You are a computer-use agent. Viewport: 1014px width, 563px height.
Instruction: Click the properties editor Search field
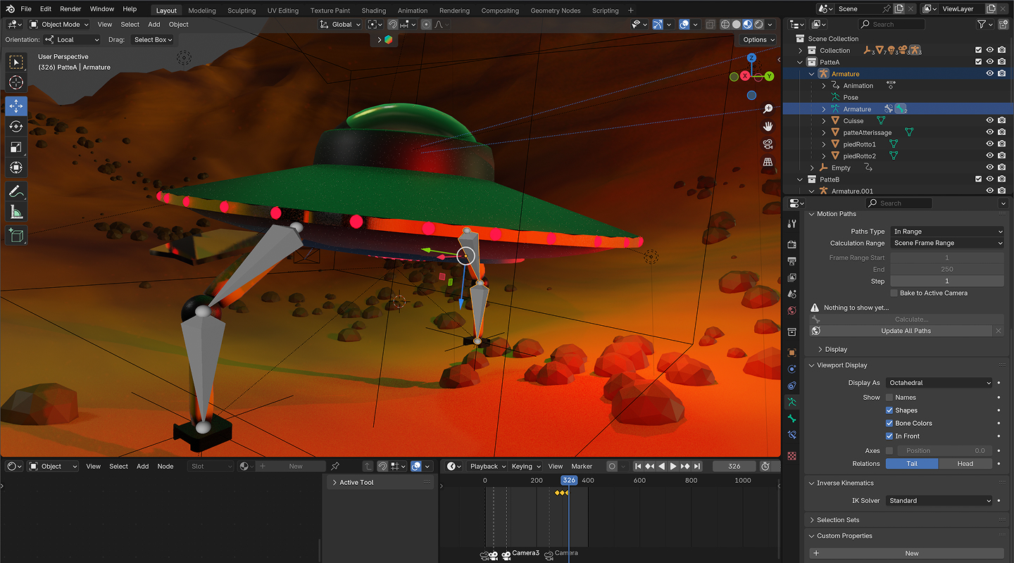900,203
